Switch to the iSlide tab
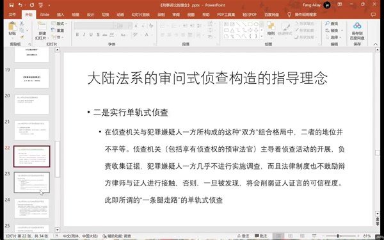Viewport: 384px width, 240px height. [x=45, y=15]
